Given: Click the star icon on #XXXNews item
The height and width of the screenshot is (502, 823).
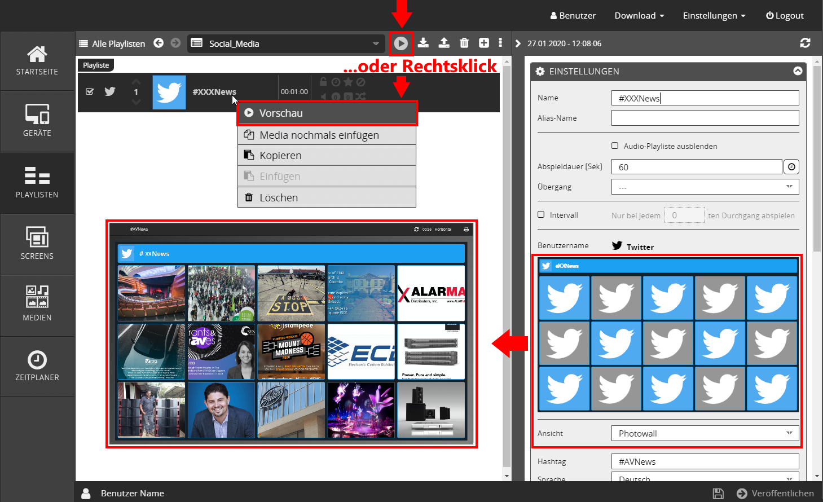Looking at the screenshot, I should (x=348, y=82).
